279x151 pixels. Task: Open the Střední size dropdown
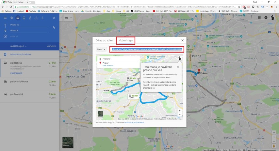[x=101, y=49]
